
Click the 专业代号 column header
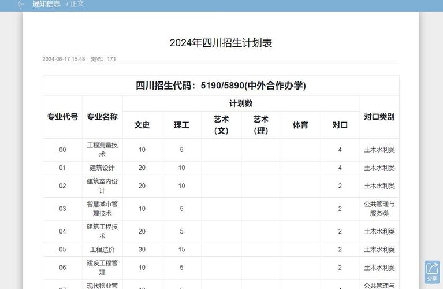coord(62,117)
